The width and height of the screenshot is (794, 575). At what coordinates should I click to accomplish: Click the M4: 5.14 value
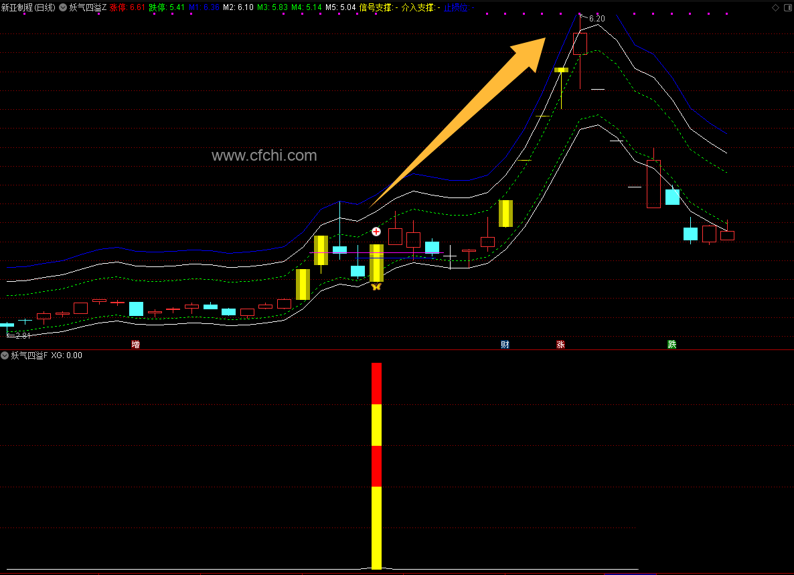coord(307,7)
